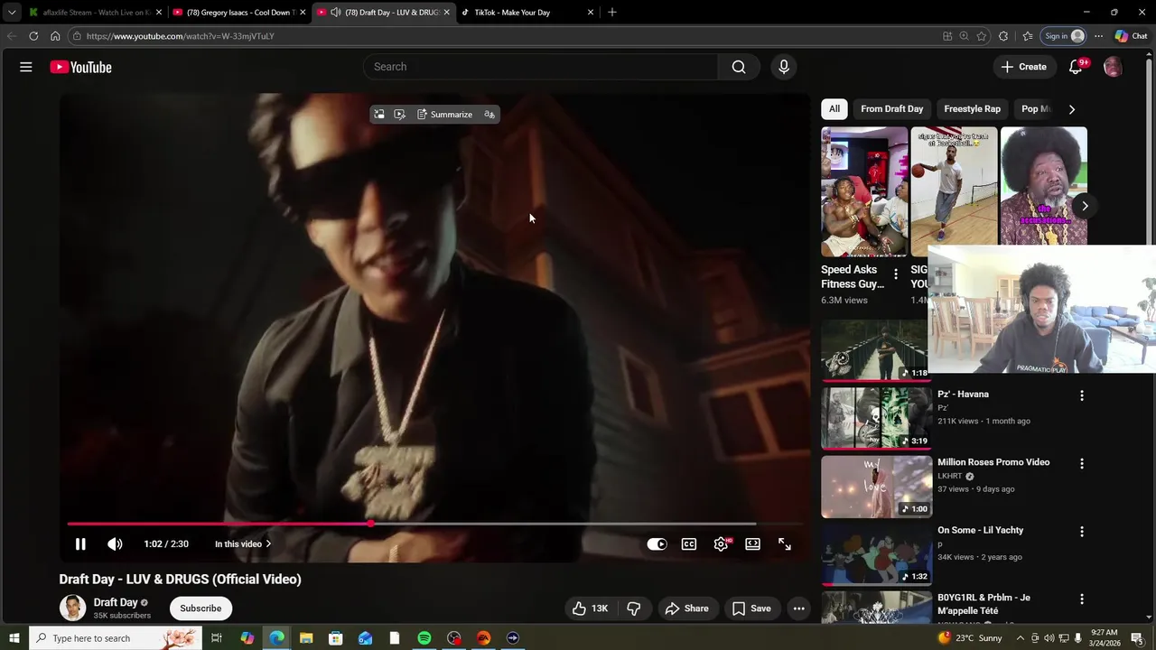This screenshot has width=1156, height=650.
Task: Open the Copilot Chat button
Action: 1131,36
